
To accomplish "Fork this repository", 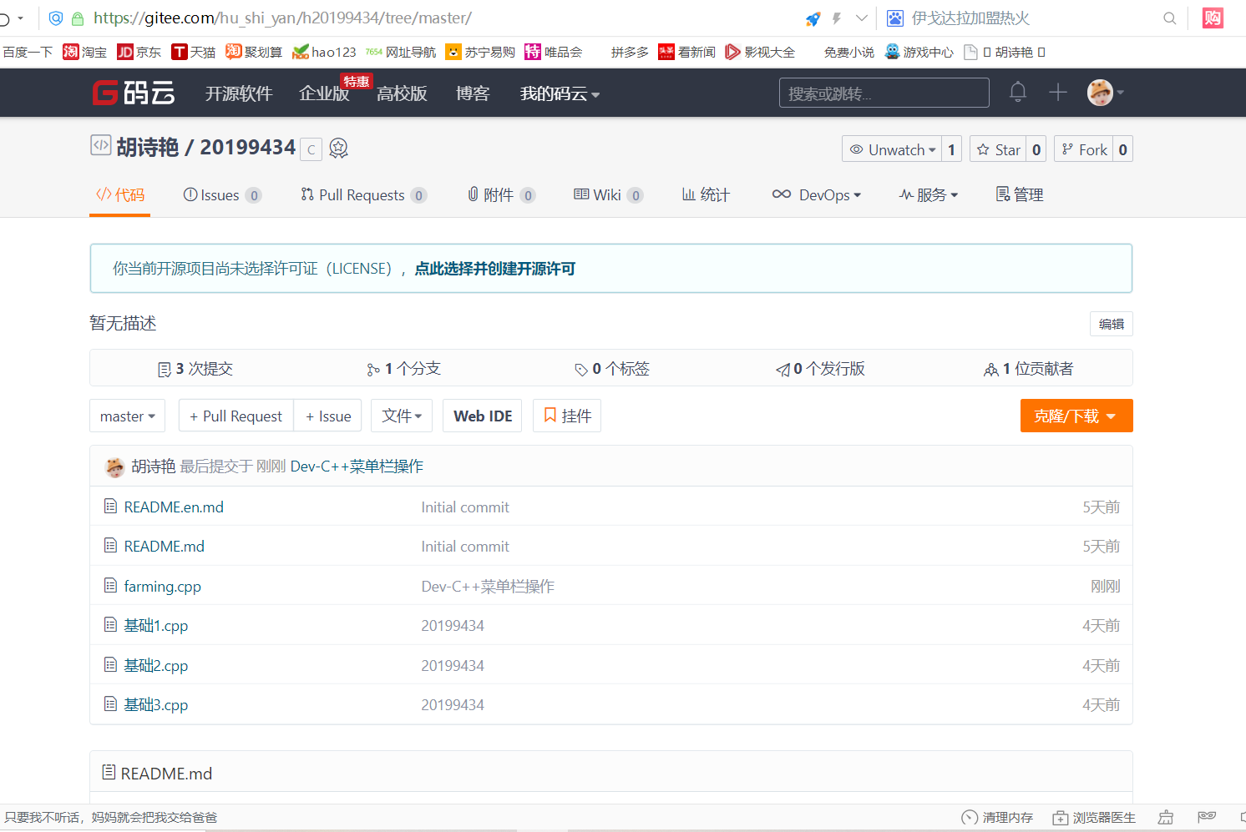I will 1084,149.
